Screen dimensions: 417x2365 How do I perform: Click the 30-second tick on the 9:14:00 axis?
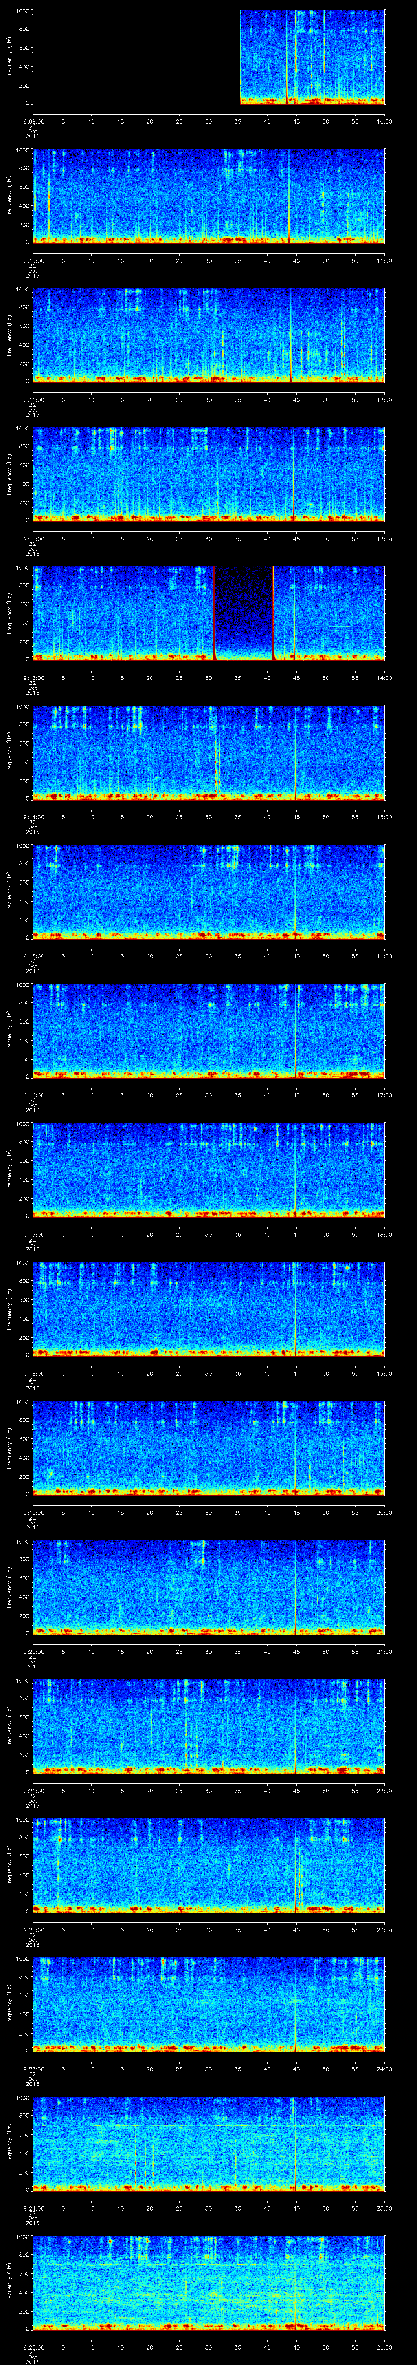209,817
